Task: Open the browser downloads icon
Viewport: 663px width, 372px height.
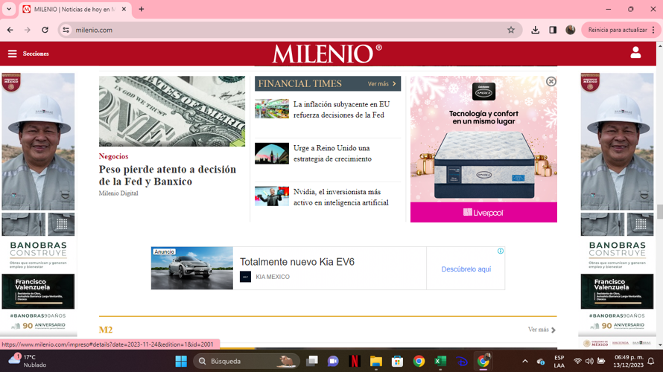Action: [536, 30]
